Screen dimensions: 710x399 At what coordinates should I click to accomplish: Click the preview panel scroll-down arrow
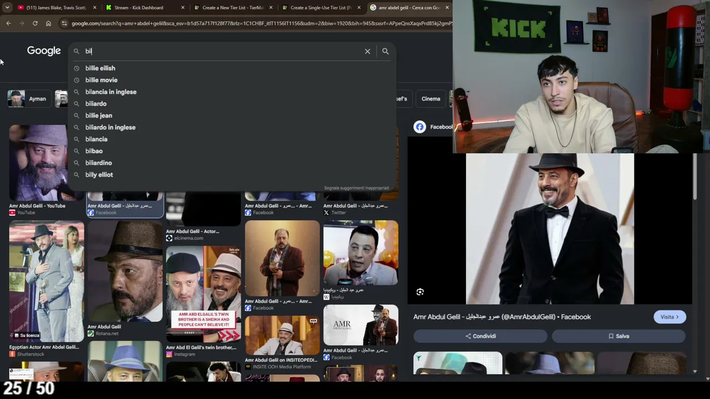[x=695, y=371]
